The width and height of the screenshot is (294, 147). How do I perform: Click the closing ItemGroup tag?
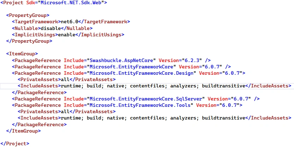point(23,131)
